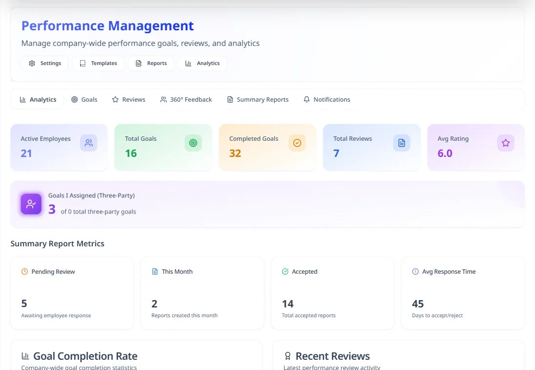The width and height of the screenshot is (535, 370).
Task: Click the Total Goals value 16
Action: (130, 153)
